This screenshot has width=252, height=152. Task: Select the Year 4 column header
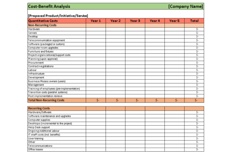click(x=155, y=21)
